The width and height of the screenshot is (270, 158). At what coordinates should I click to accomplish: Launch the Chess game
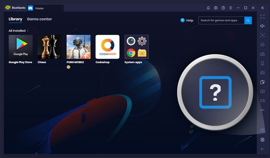point(50,47)
